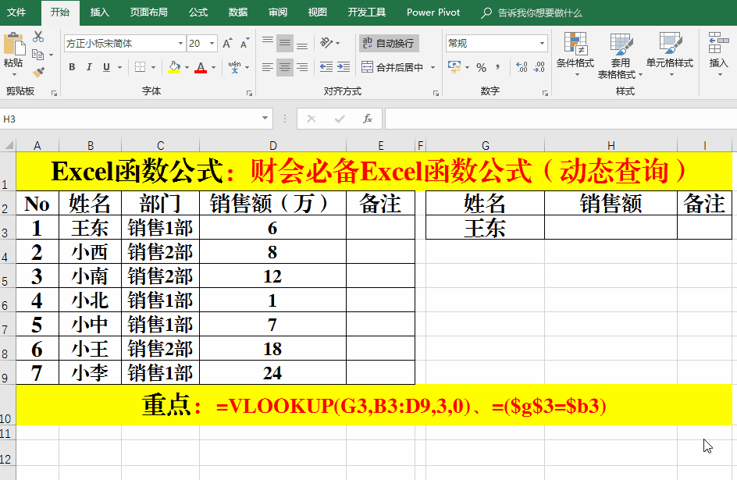Open the font size dropdown
Viewport: 737px width, 480px height.
pos(212,43)
